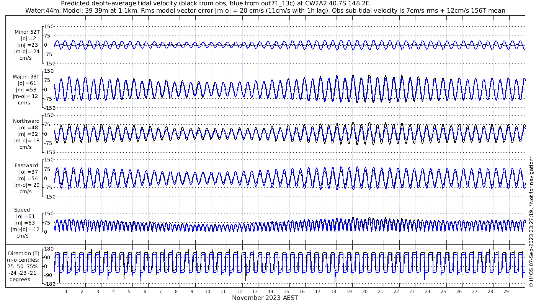Click the '25 50 75%' centile header

[23, 266]
